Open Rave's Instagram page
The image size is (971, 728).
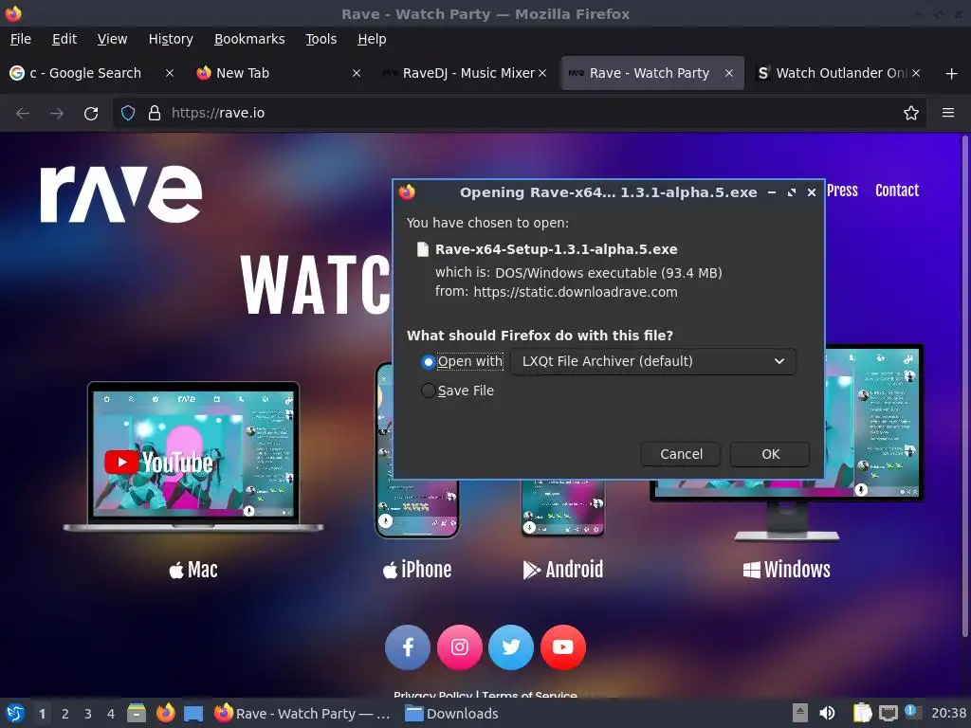pos(460,647)
